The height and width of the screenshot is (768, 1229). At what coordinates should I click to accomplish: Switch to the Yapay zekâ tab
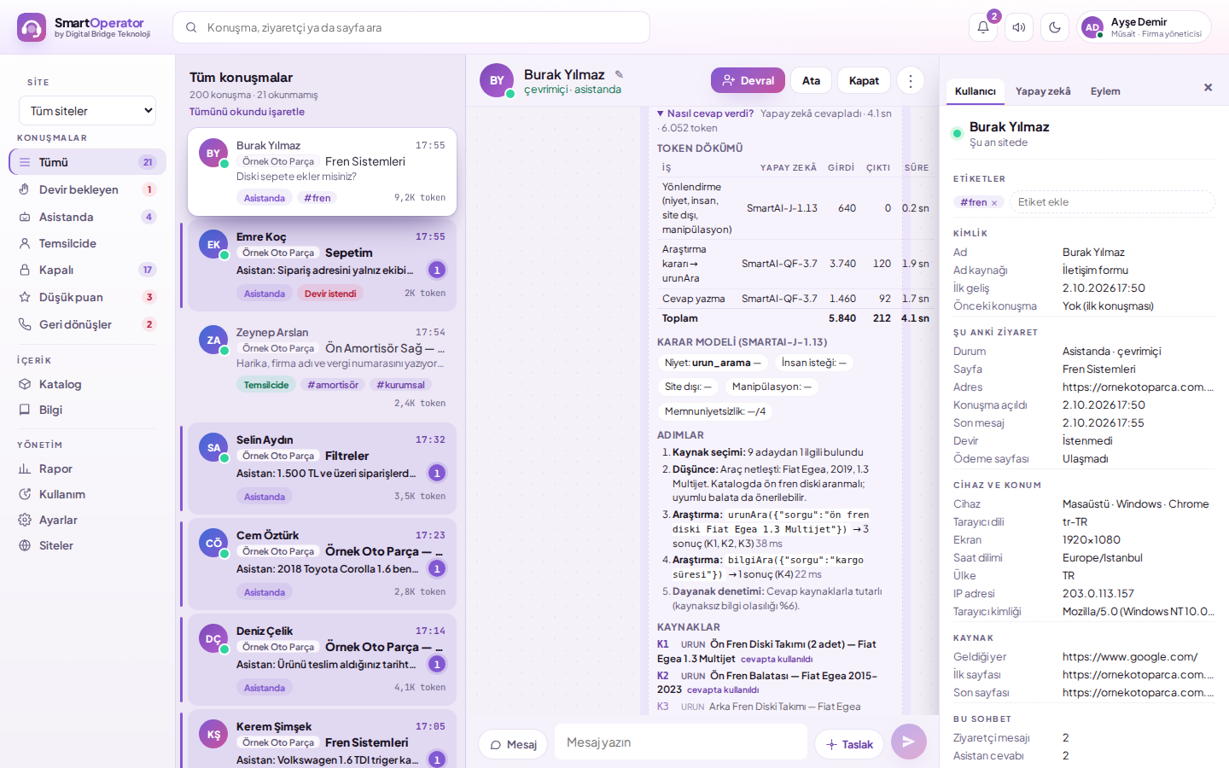coord(1043,91)
